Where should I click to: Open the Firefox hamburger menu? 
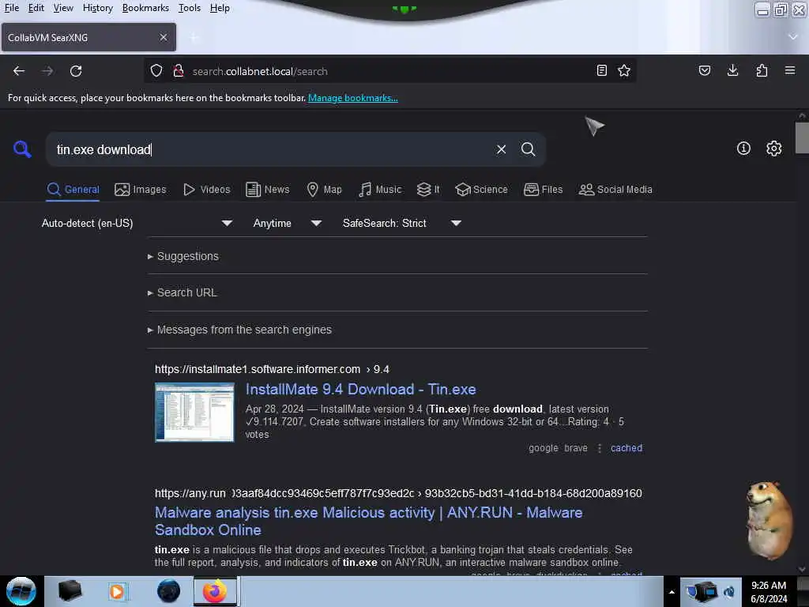tap(789, 70)
